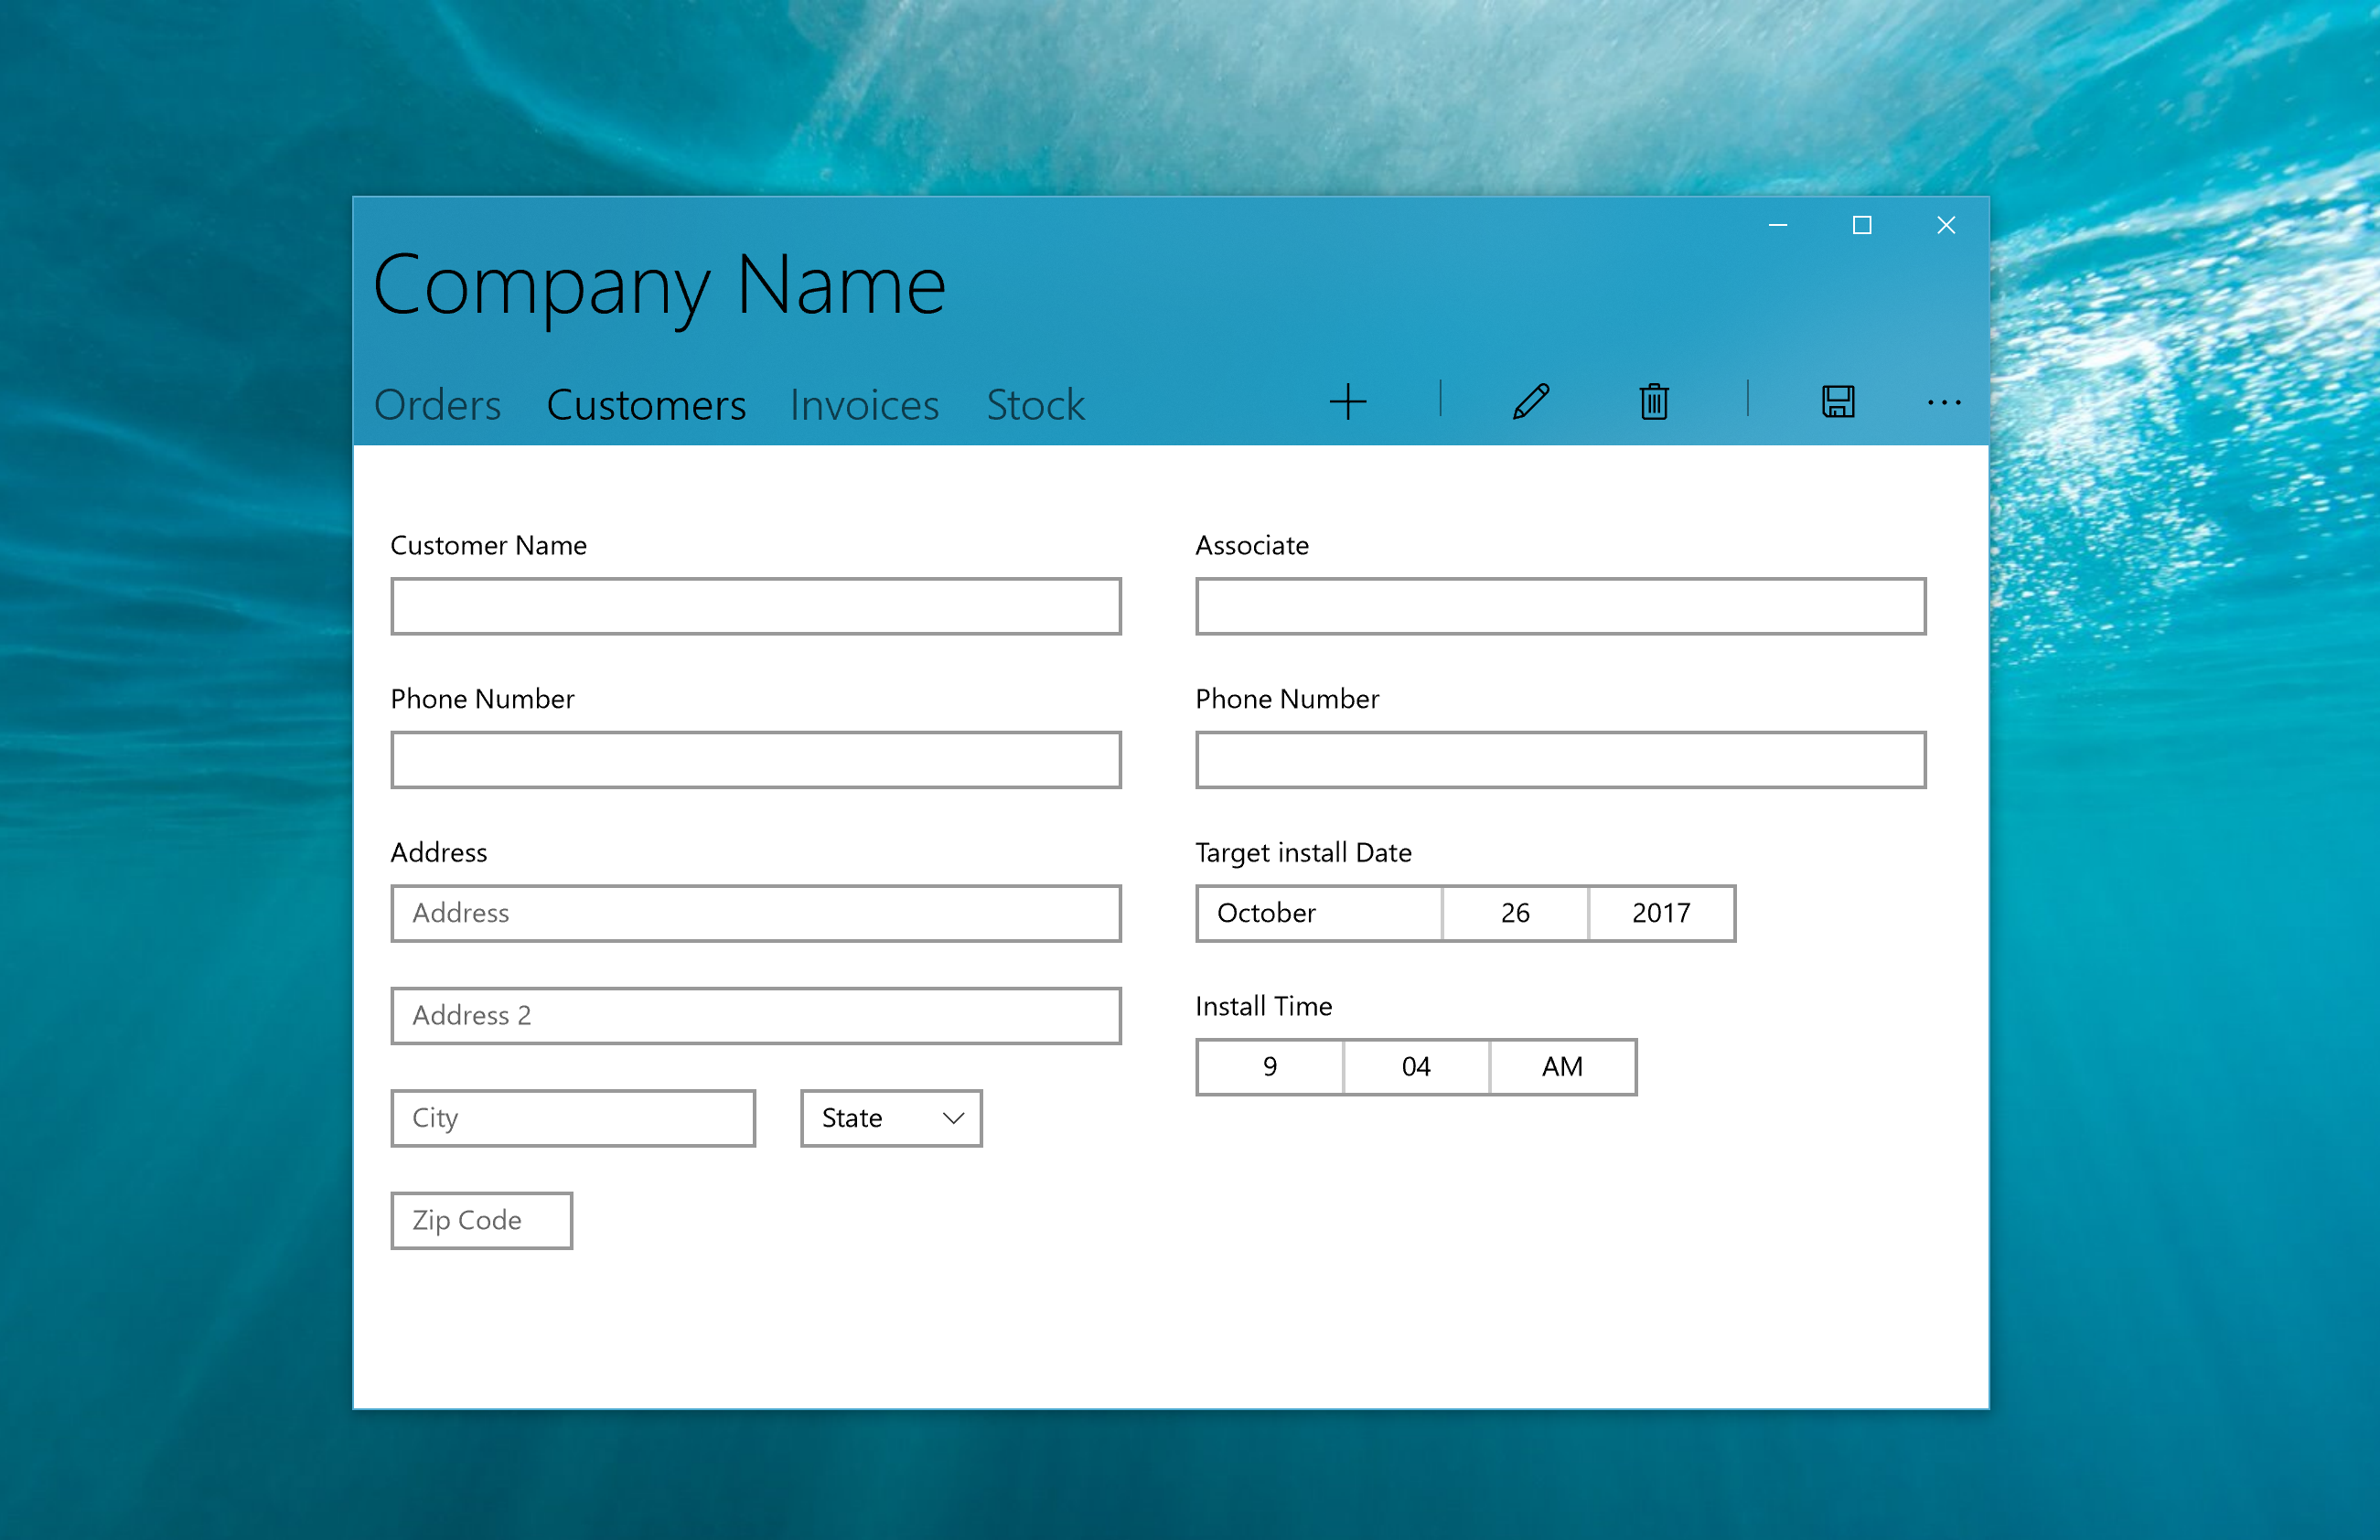Click the Zip Code button field

click(x=482, y=1217)
